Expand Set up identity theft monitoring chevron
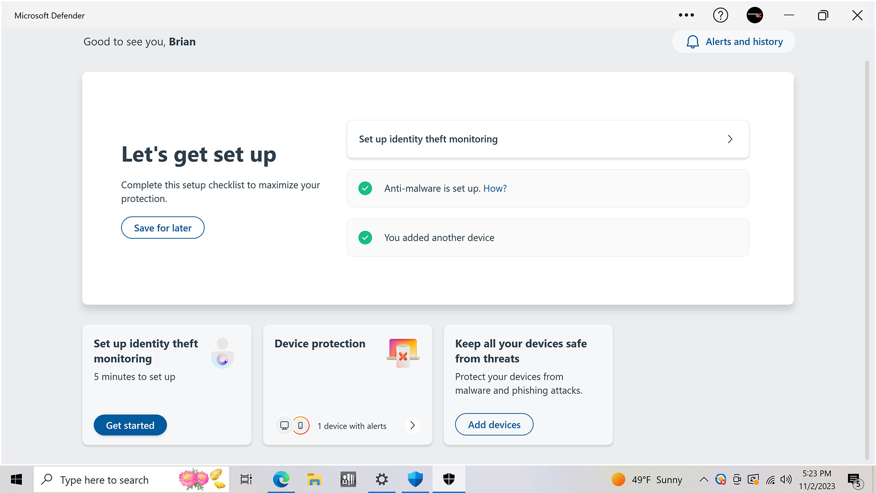 (730, 139)
